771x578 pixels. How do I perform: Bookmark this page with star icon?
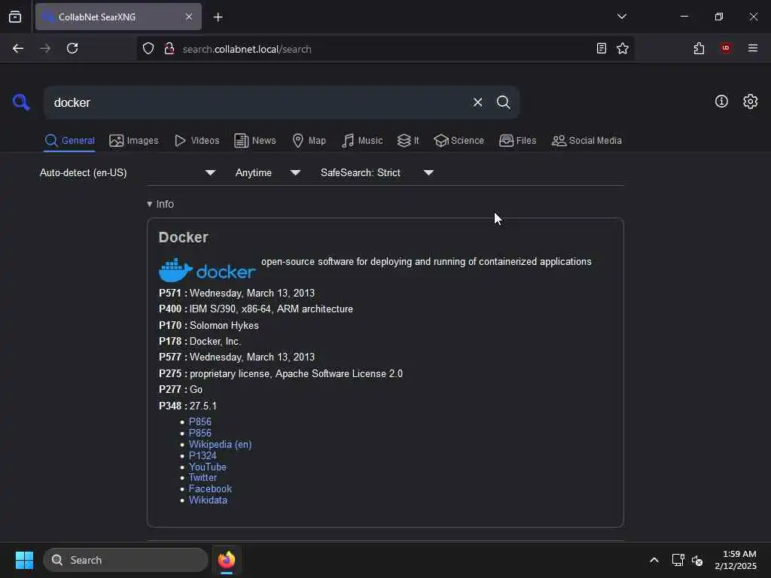coord(623,48)
